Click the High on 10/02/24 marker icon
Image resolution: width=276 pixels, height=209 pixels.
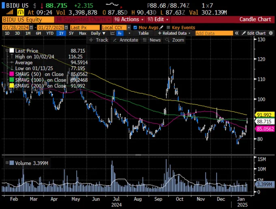tap(12, 56)
